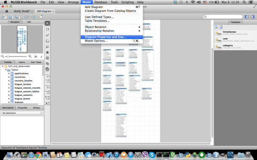Open the Database menu
257x160 pixels.
101,2
